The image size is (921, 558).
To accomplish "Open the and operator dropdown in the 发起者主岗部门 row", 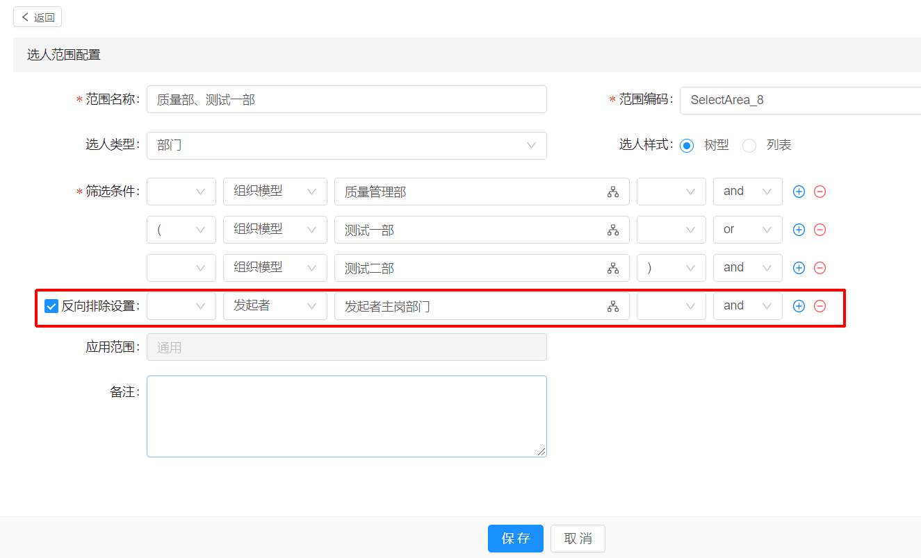I will 748,306.
